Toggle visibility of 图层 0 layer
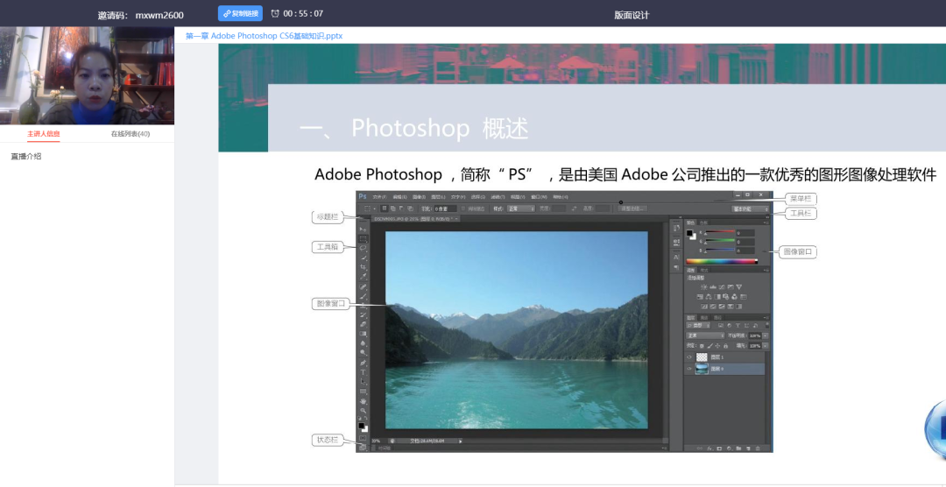Viewport: 946px width, 487px height. (x=689, y=369)
